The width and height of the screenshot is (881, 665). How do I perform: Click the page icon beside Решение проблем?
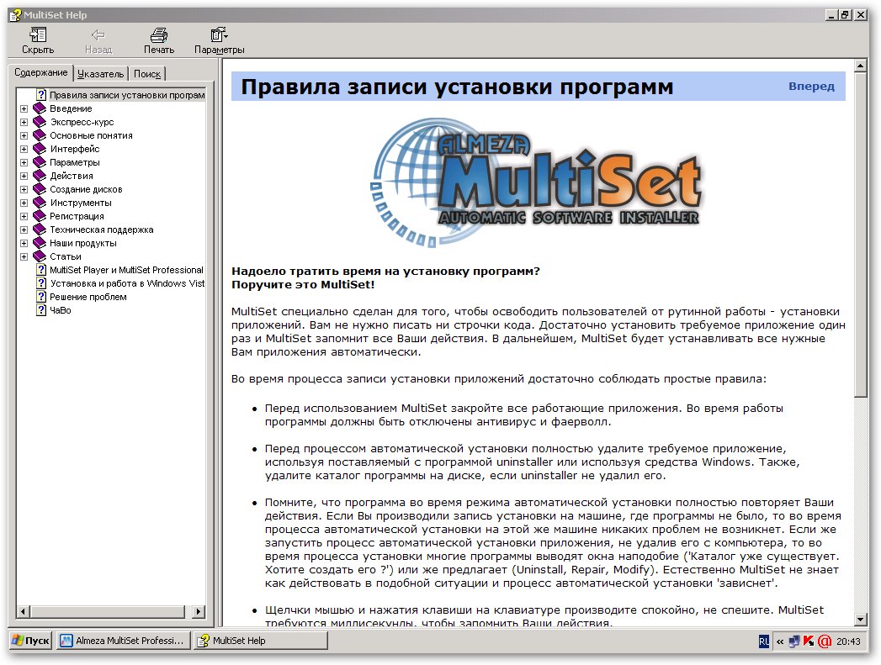pos(41,297)
